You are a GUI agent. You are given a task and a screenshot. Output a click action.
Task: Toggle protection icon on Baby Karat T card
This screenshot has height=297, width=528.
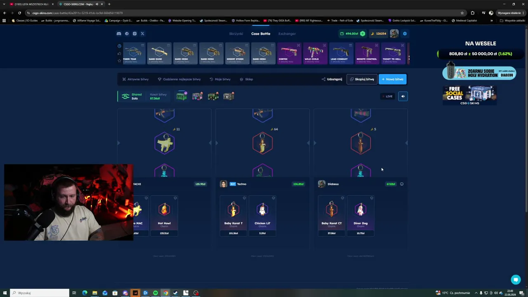[x=244, y=198]
